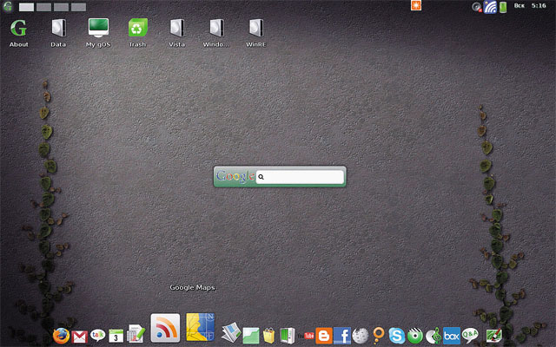Open the WinRE drive icon

256,33
